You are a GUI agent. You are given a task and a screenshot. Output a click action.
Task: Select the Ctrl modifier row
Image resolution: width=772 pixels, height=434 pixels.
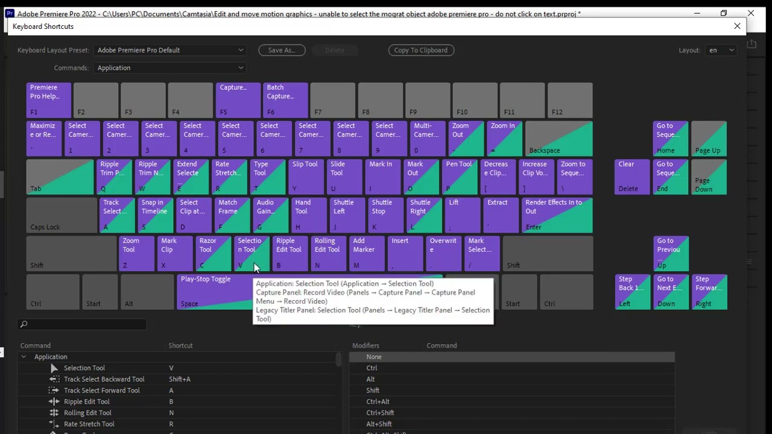(x=512, y=368)
